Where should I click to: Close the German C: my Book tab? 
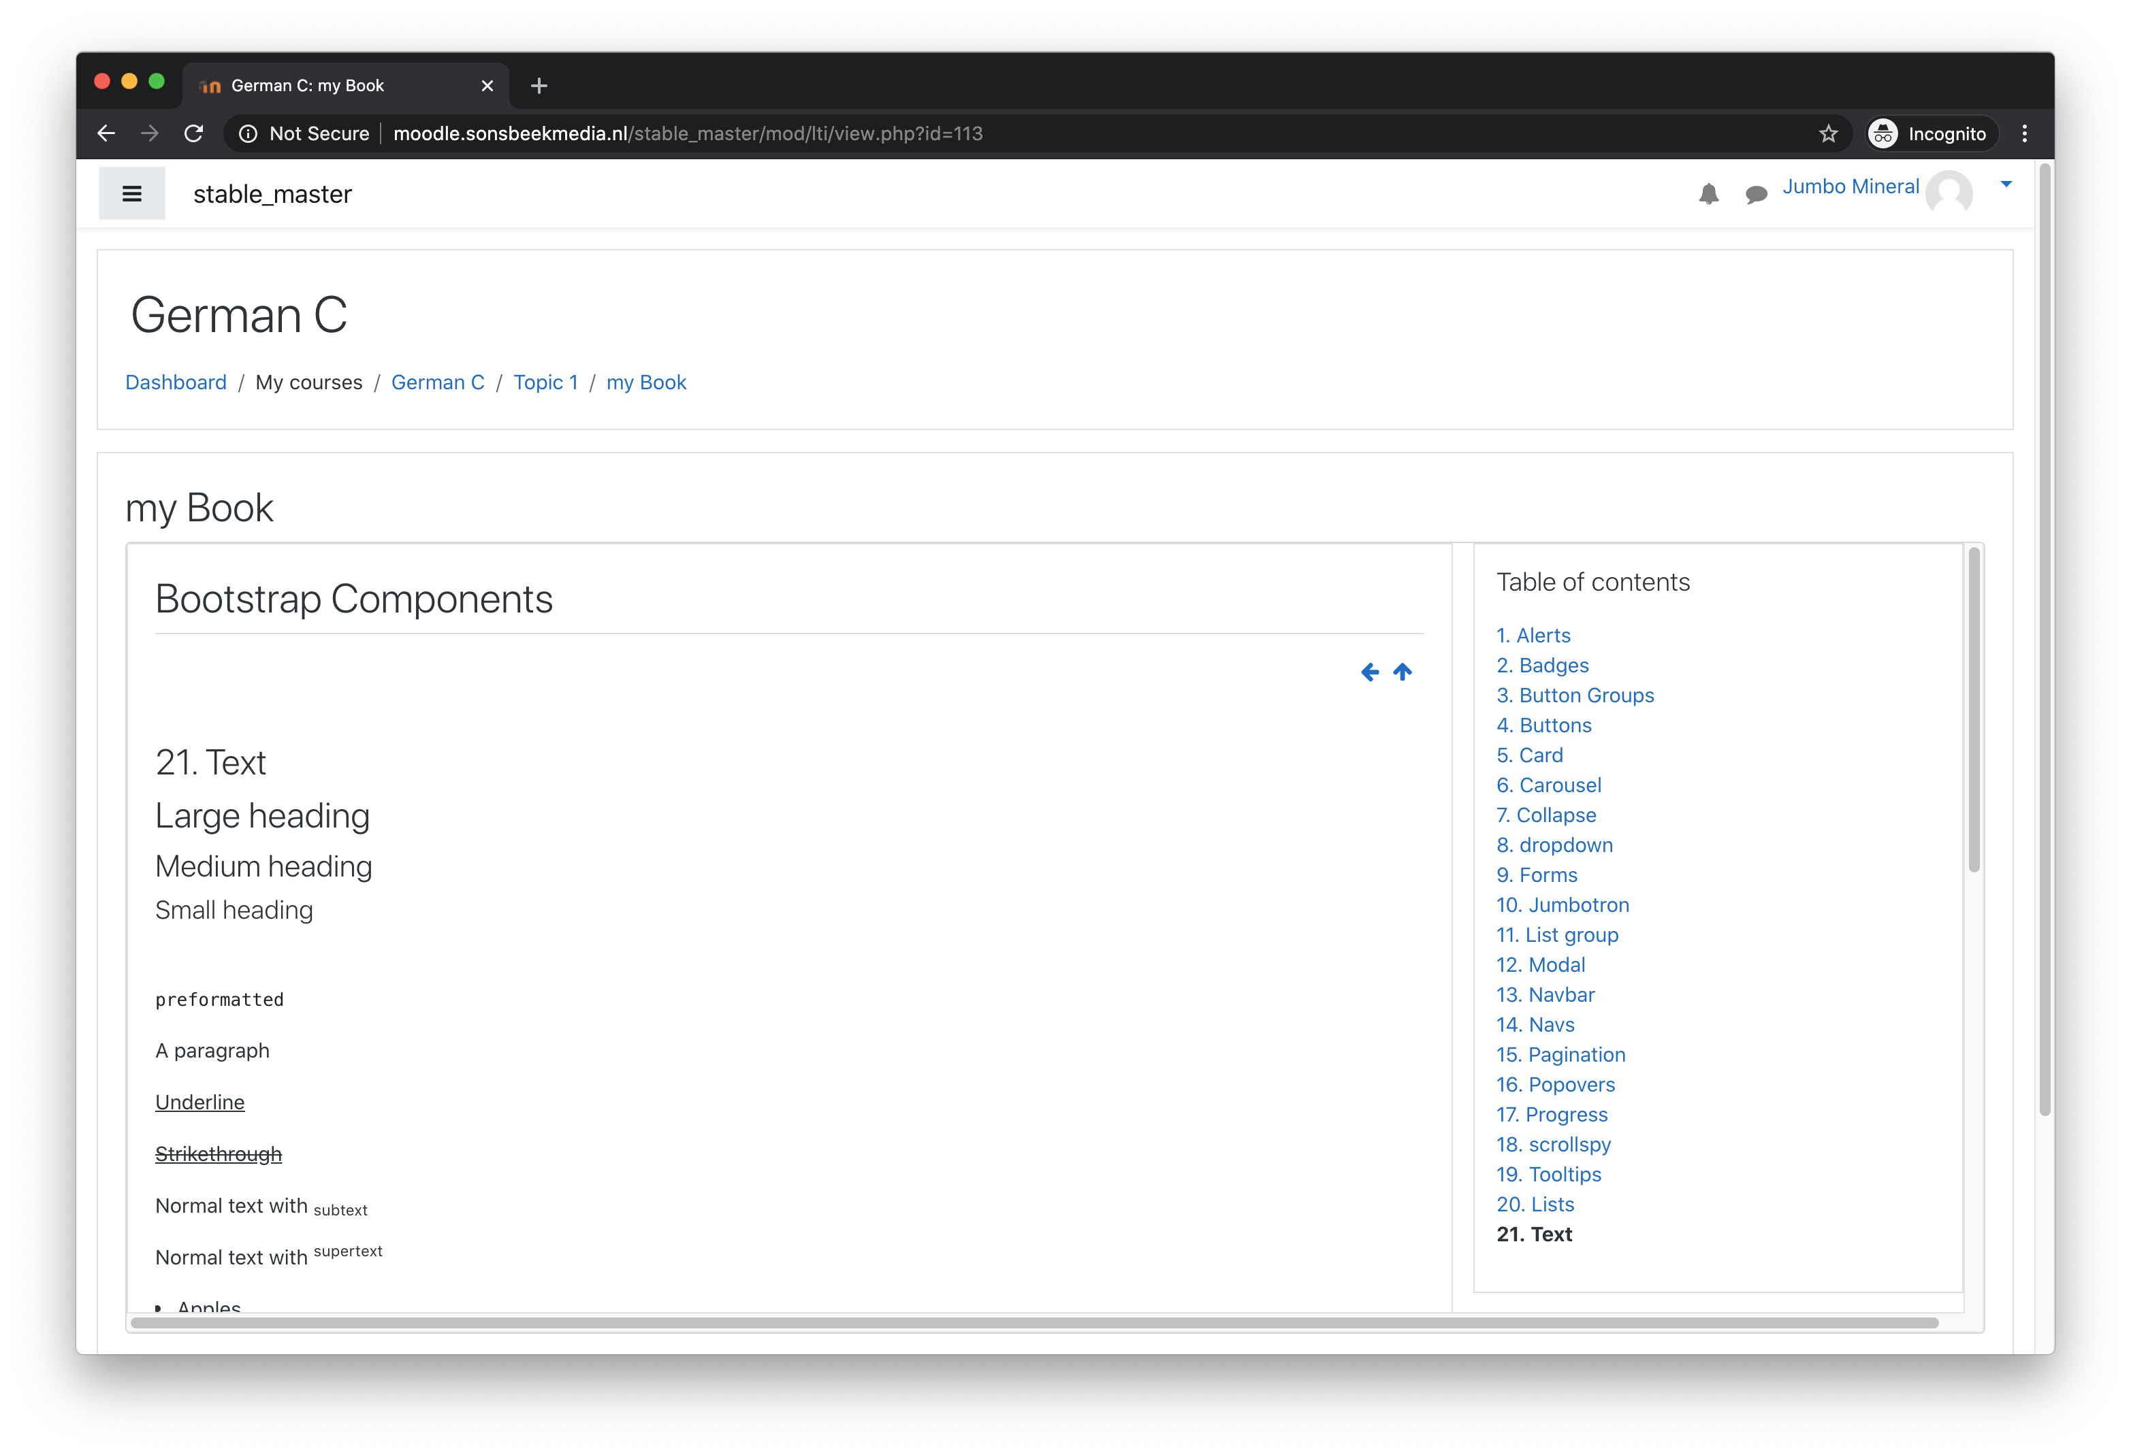point(487,85)
